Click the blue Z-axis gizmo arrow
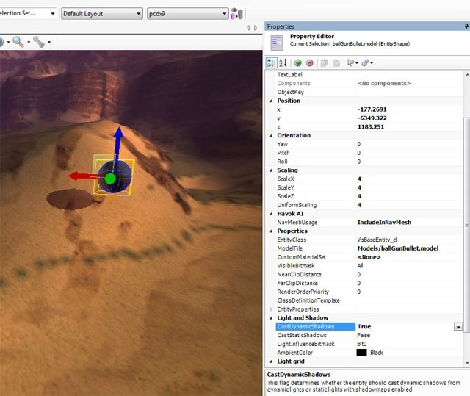This screenshot has width=470, height=396. [118, 133]
